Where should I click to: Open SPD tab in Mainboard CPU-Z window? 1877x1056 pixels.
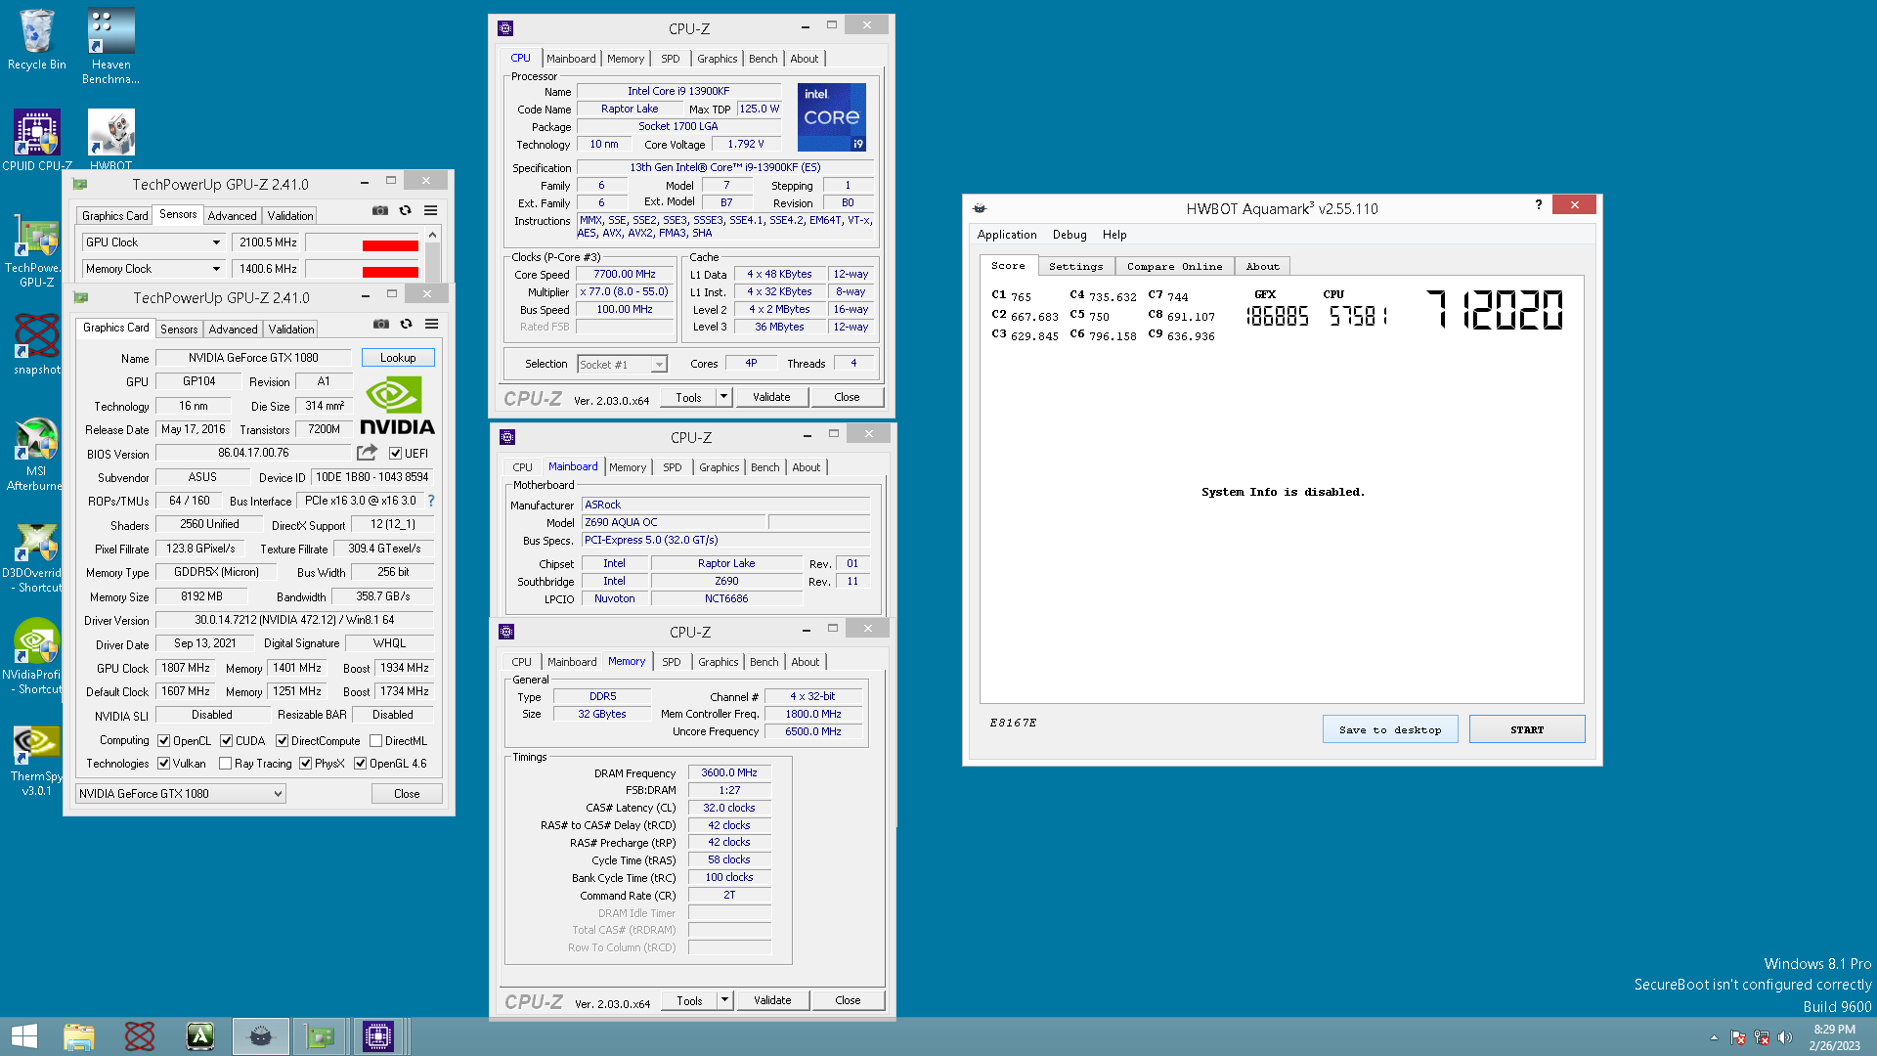coord(673,467)
